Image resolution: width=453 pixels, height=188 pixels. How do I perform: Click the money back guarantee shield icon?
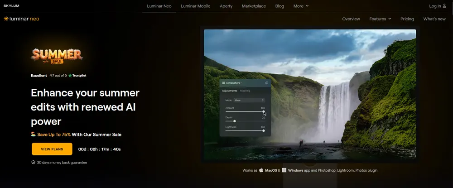click(33, 162)
